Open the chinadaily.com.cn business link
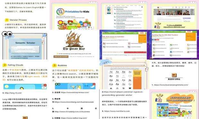Screen dimensions: 199x119 72,112
